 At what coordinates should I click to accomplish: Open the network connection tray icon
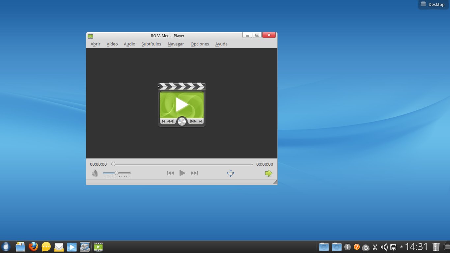(x=393, y=247)
